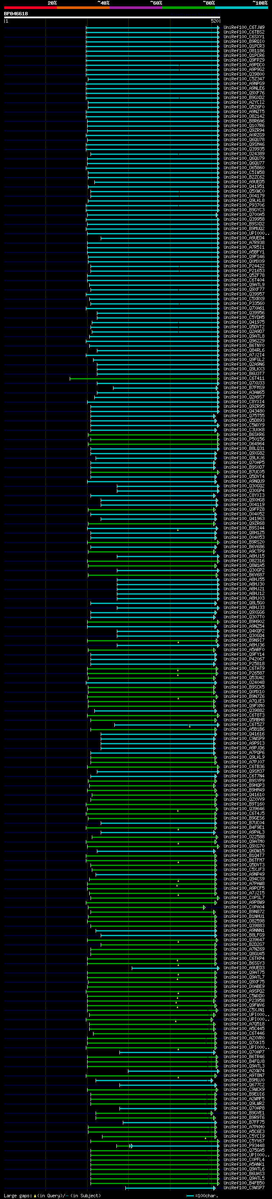Select the UniRef100_O24389 label

244,154
